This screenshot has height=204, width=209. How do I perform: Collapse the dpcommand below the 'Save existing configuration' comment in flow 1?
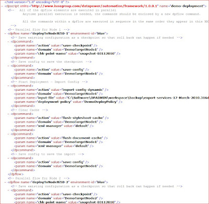[8, 42]
